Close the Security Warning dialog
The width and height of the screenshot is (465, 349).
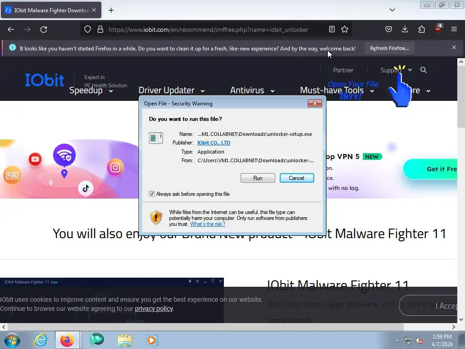tap(315, 103)
